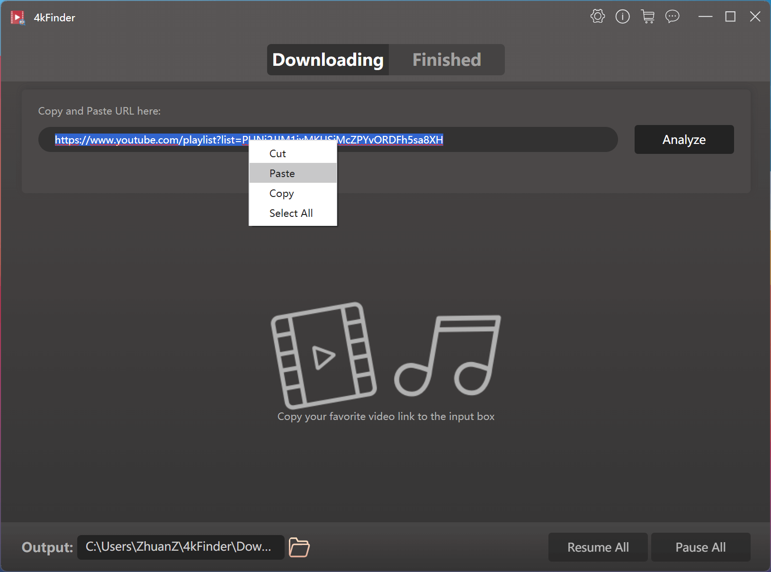Switch to the Finished tab

(446, 60)
